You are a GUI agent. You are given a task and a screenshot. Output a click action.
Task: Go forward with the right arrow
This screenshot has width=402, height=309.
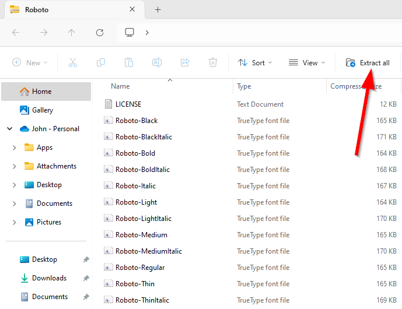point(44,33)
